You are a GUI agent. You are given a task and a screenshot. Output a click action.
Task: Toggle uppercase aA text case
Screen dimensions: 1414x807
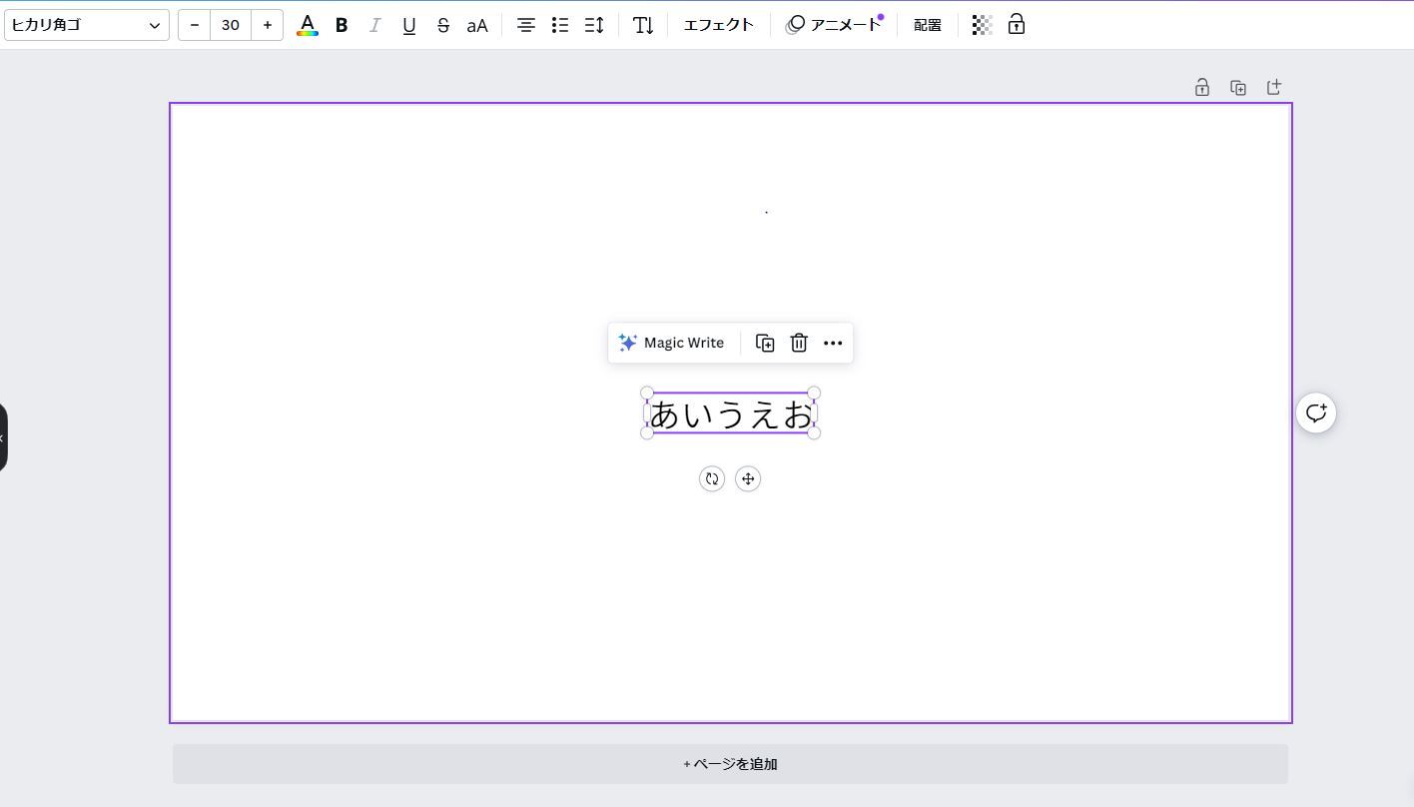tap(477, 25)
